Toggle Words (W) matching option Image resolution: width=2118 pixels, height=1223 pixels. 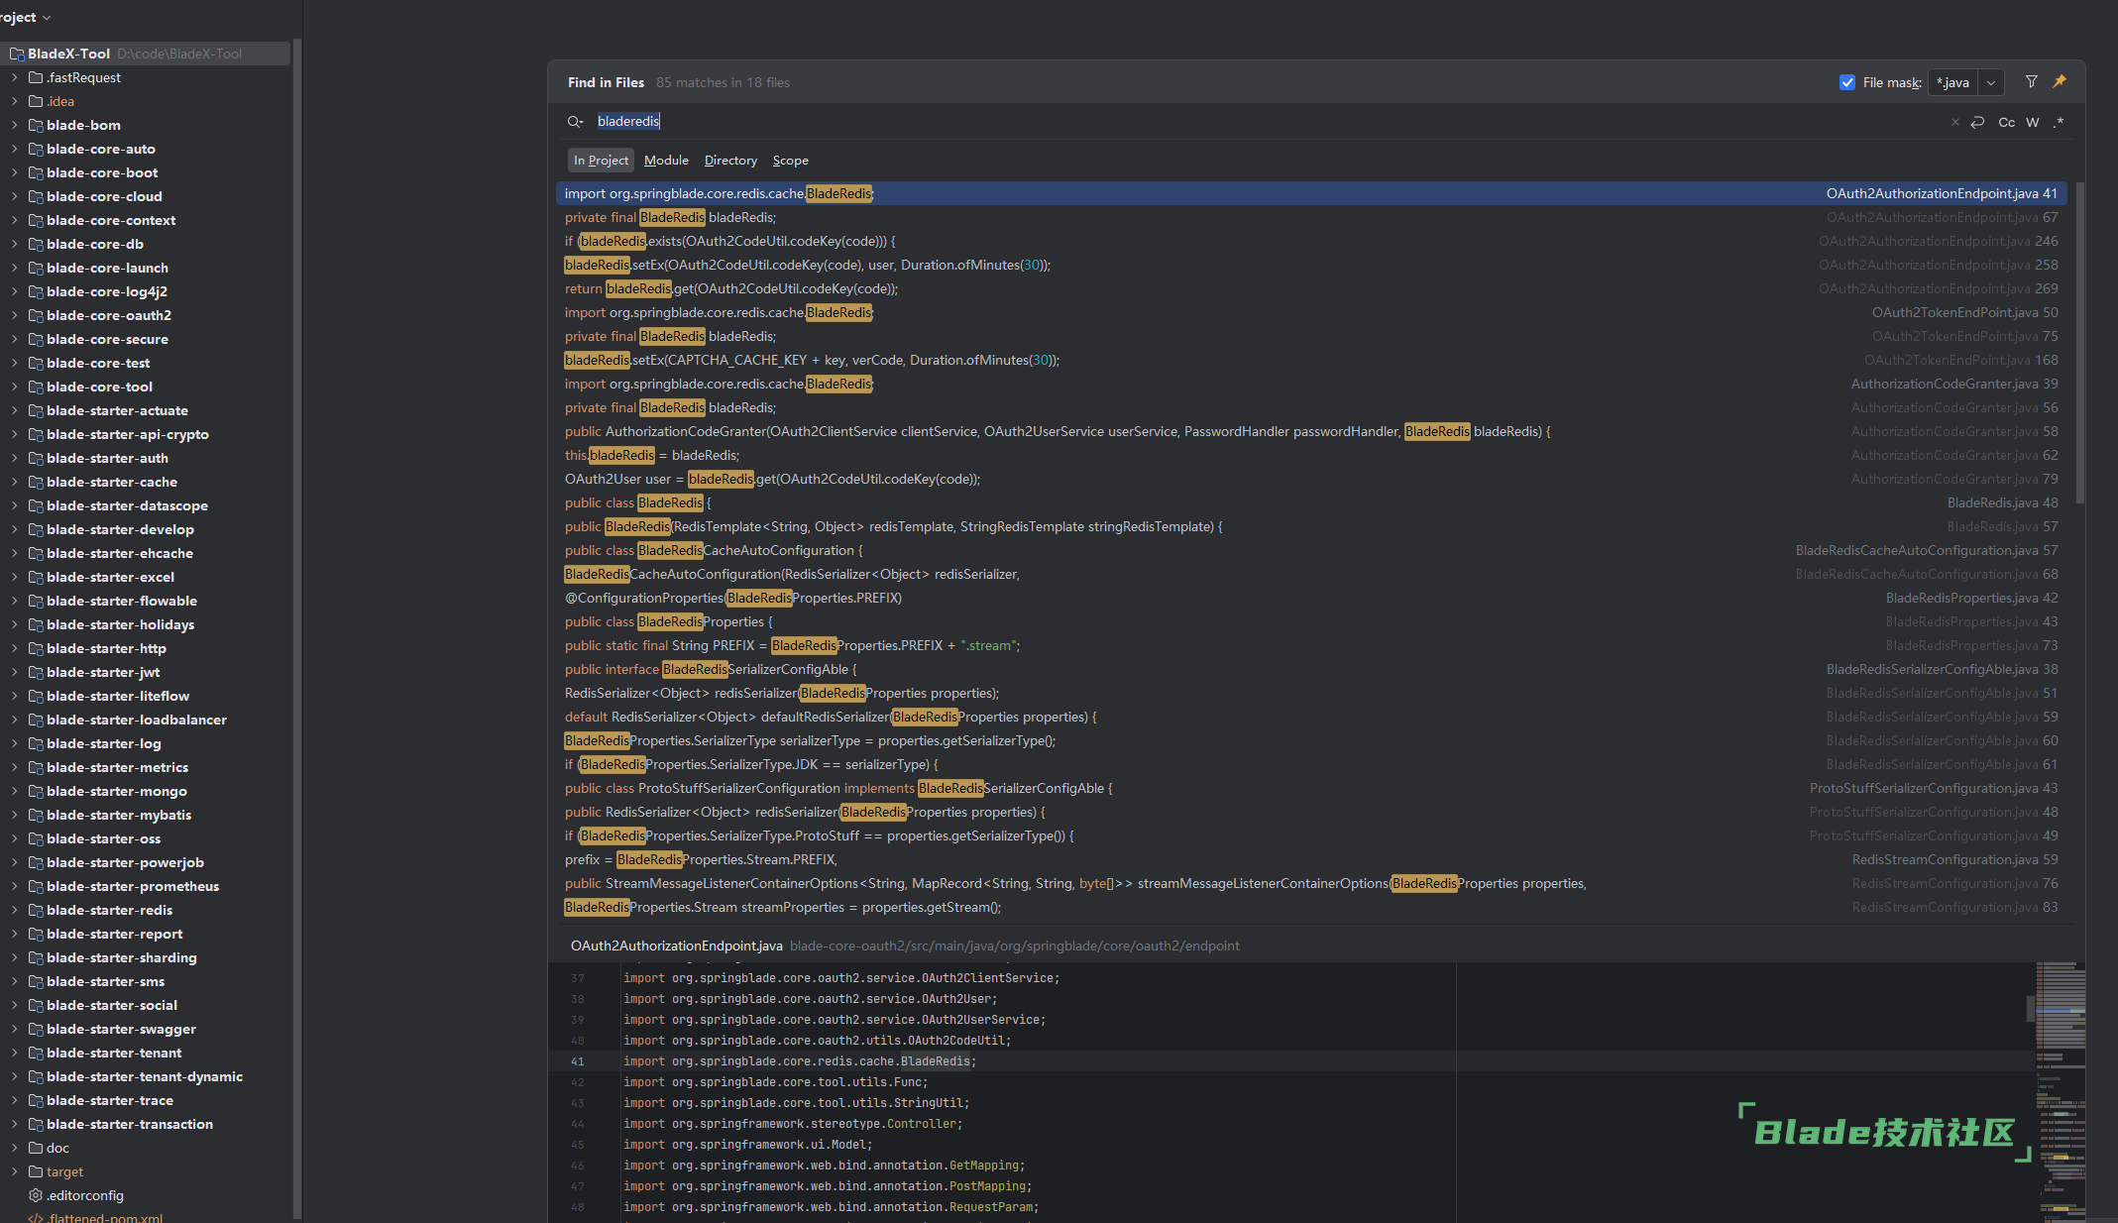(x=2033, y=122)
